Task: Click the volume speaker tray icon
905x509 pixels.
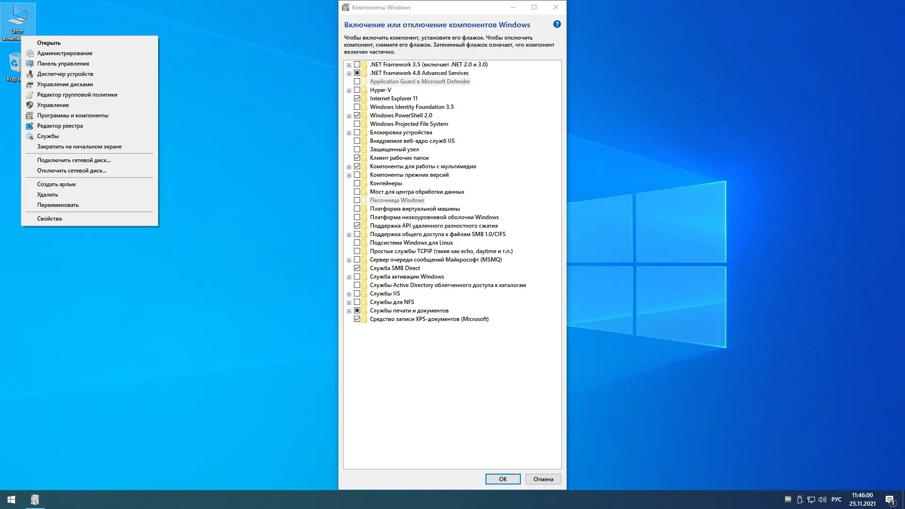Action: [x=823, y=499]
